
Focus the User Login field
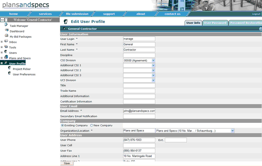[139, 39]
